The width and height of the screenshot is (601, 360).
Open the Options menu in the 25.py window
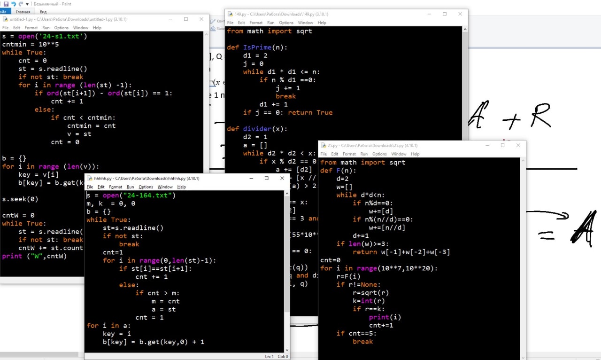pyautogui.click(x=379, y=154)
